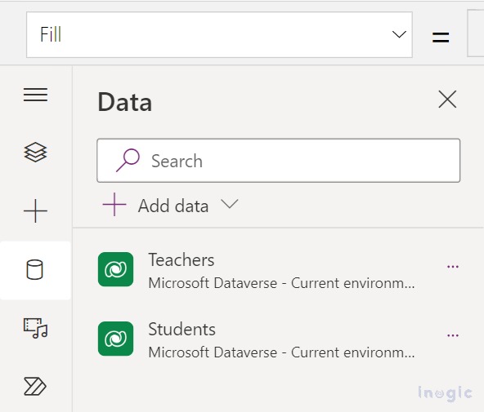Close the Data panel
484x412 pixels.
click(447, 100)
